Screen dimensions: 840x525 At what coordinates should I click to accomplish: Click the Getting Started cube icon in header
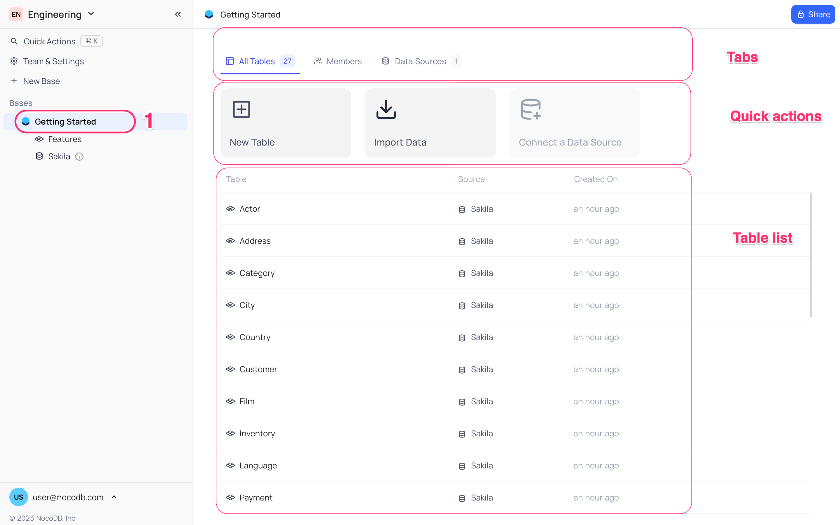(209, 14)
